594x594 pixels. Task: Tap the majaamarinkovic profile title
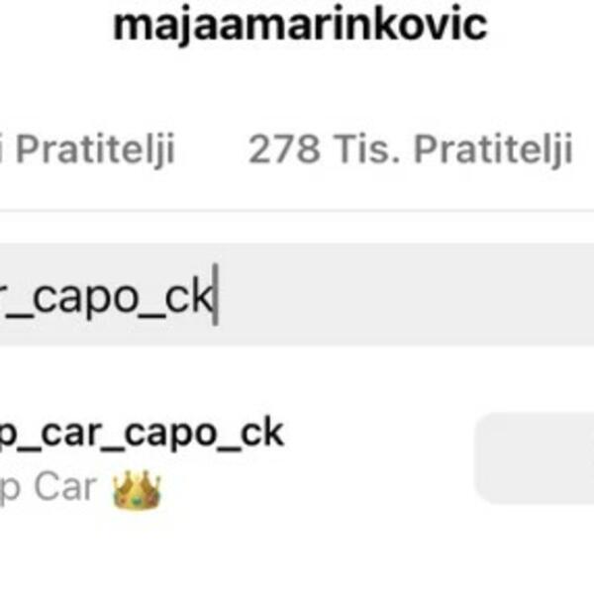(300, 26)
